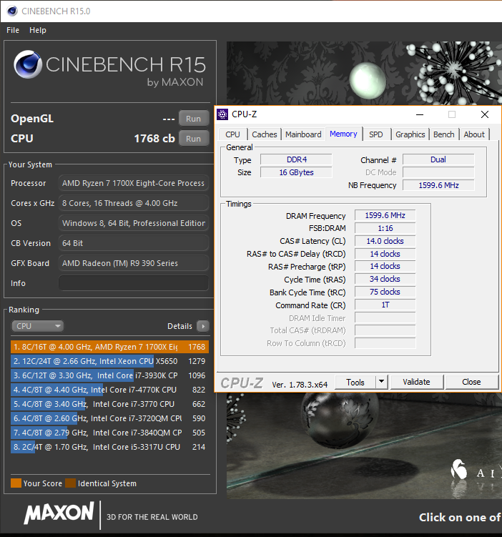The image size is (502, 537).
Task: Select the i7-4770K ranking row
Action: 109,390
